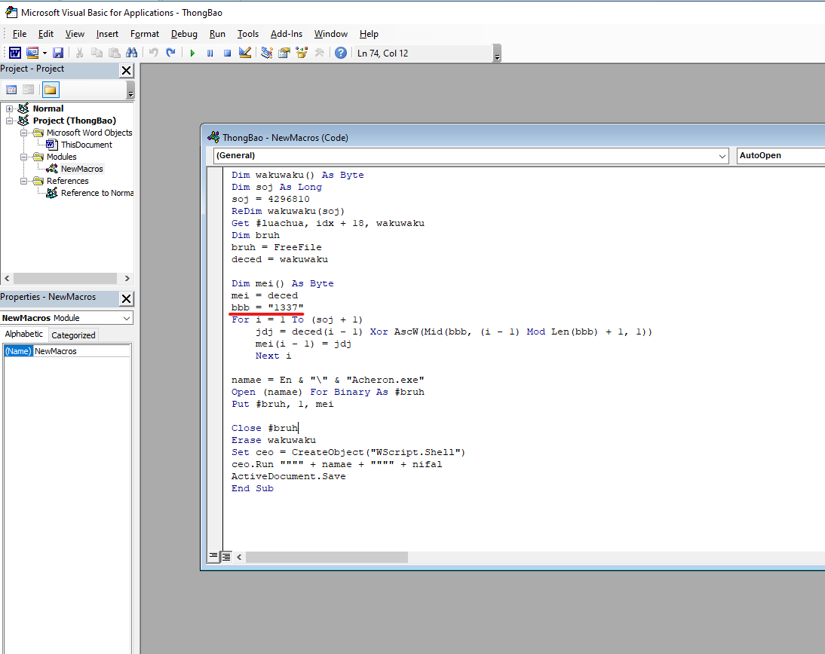Open the View menu
This screenshot has height=654, width=825.
pos(75,34)
